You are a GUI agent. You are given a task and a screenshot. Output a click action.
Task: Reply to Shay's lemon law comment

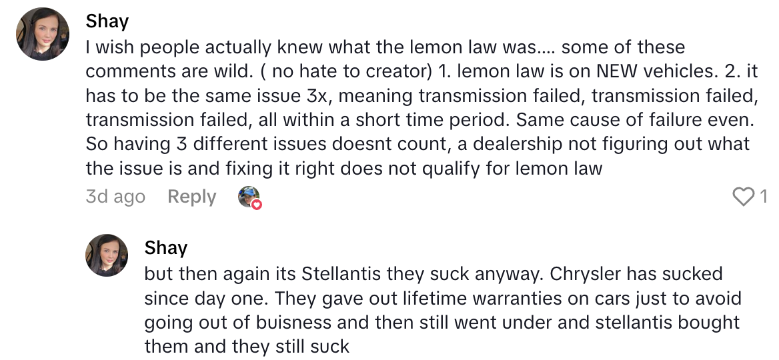tap(192, 197)
